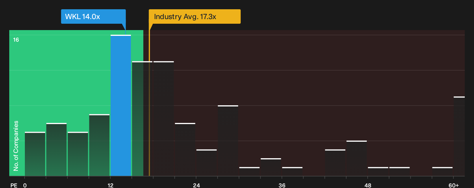Click the bar for PE 27 to 30
The height and width of the screenshot is (188, 474).
pos(228,141)
